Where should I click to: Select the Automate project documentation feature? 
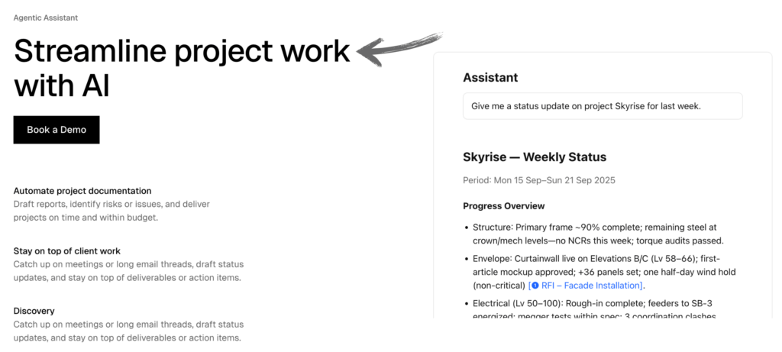(82, 191)
